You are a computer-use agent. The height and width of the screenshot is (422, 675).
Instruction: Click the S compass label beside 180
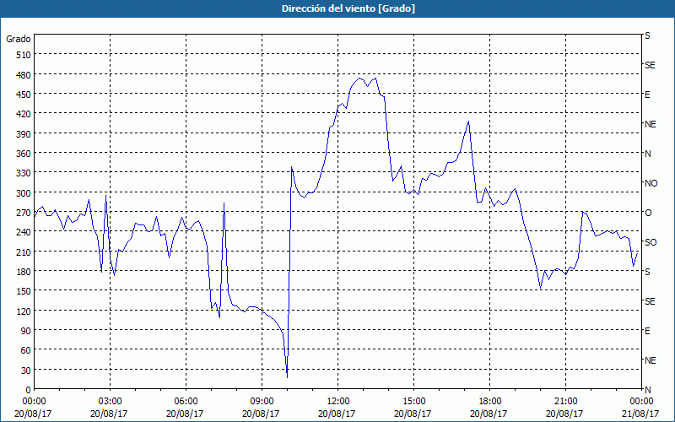coord(647,272)
